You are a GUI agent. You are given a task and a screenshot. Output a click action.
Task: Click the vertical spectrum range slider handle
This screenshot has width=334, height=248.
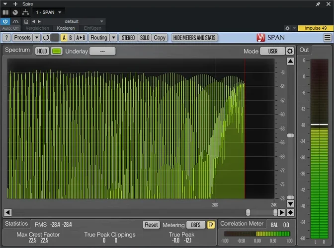point(290,135)
